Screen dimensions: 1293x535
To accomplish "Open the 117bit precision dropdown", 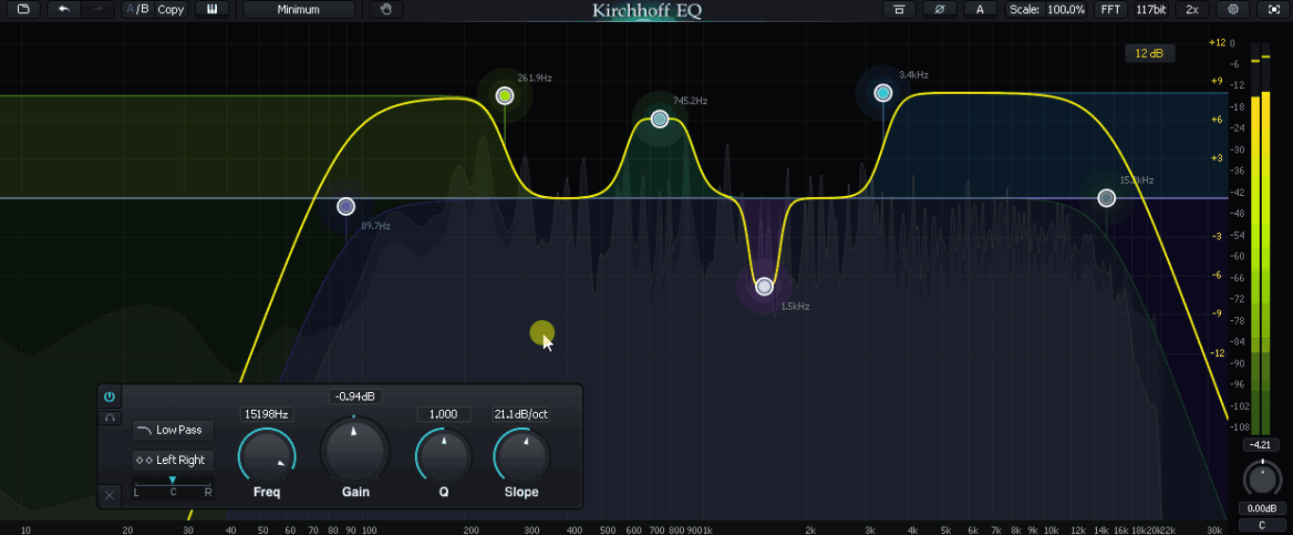I will 1151,9.
